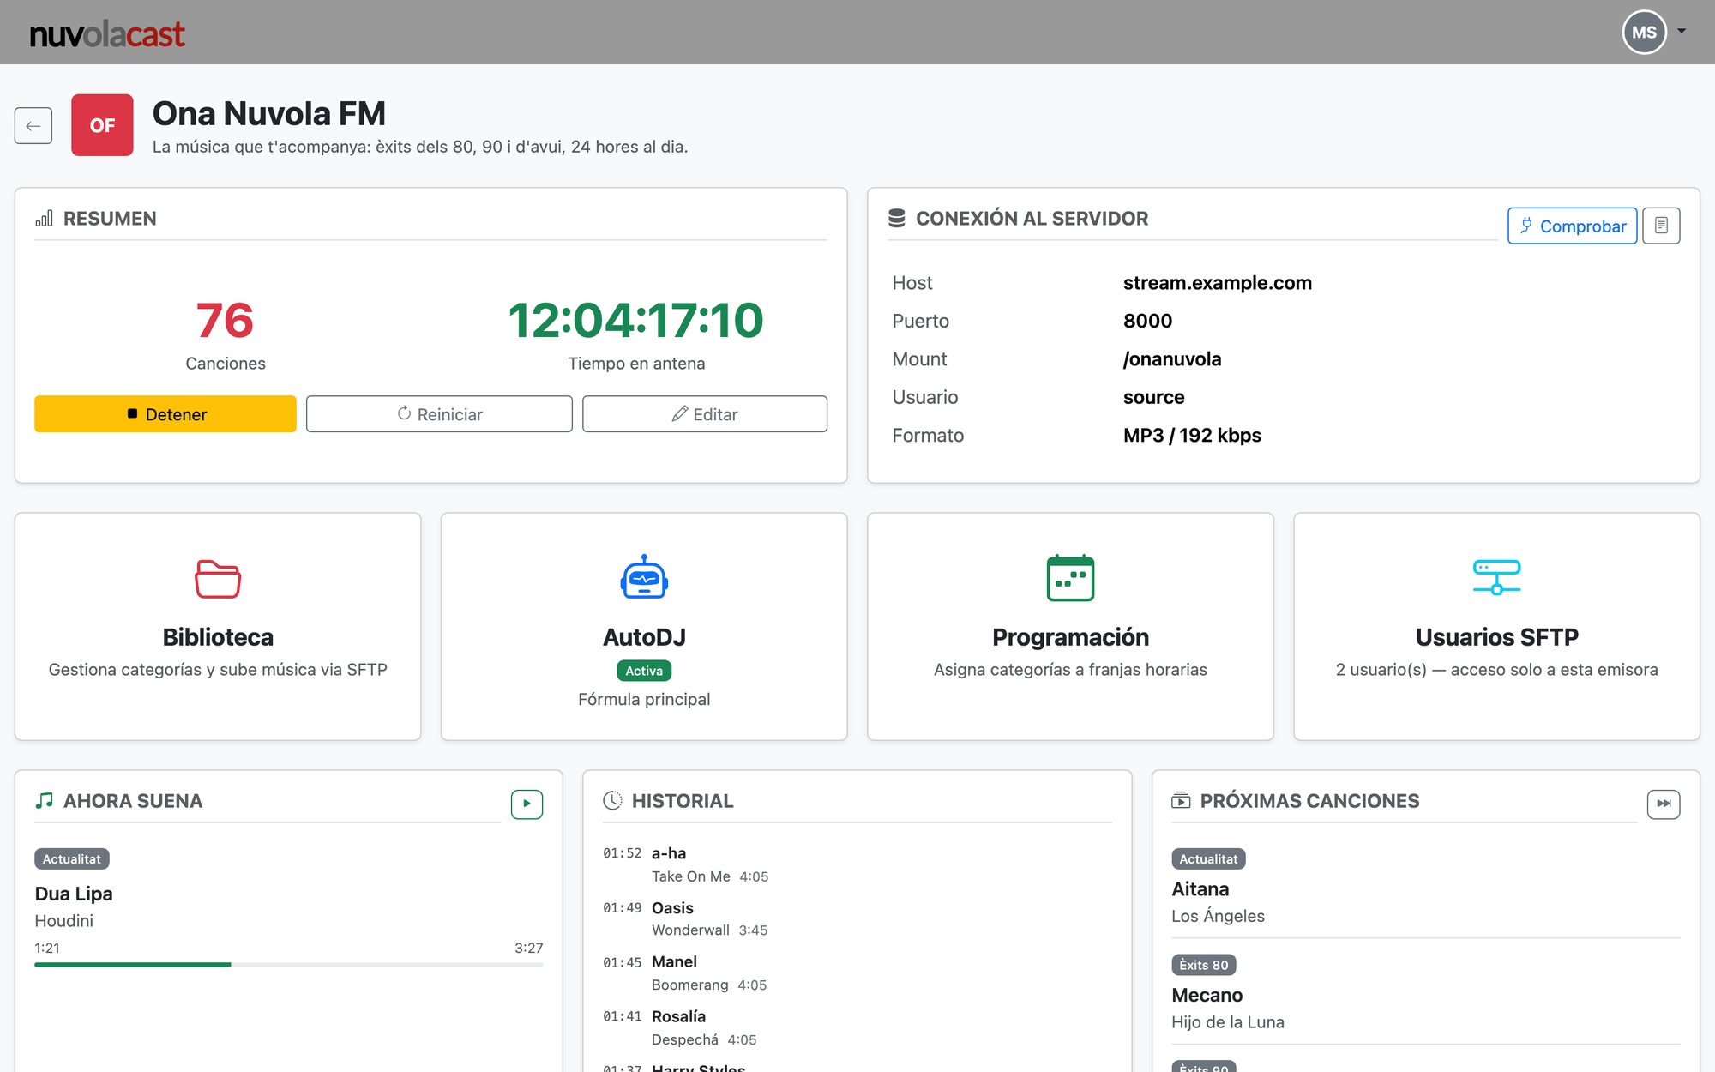Expand the user account dropdown caret
This screenshot has width=1715, height=1072.
tap(1682, 32)
